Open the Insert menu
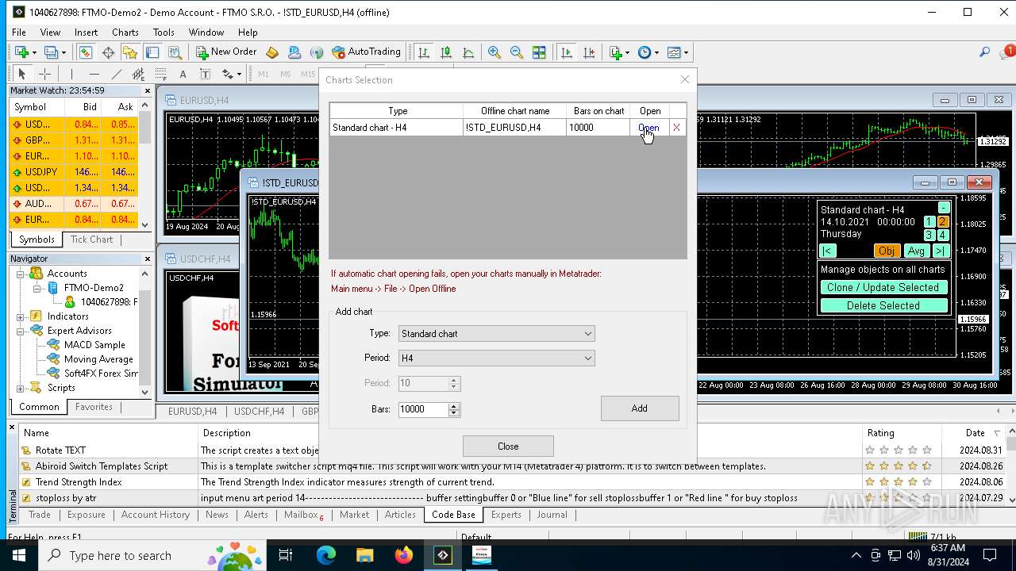The width and height of the screenshot is (1016, 571). 86,33
